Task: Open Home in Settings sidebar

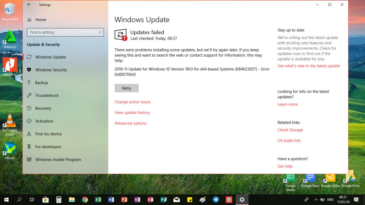Action: pyautogui.click(x=65, y=20)
